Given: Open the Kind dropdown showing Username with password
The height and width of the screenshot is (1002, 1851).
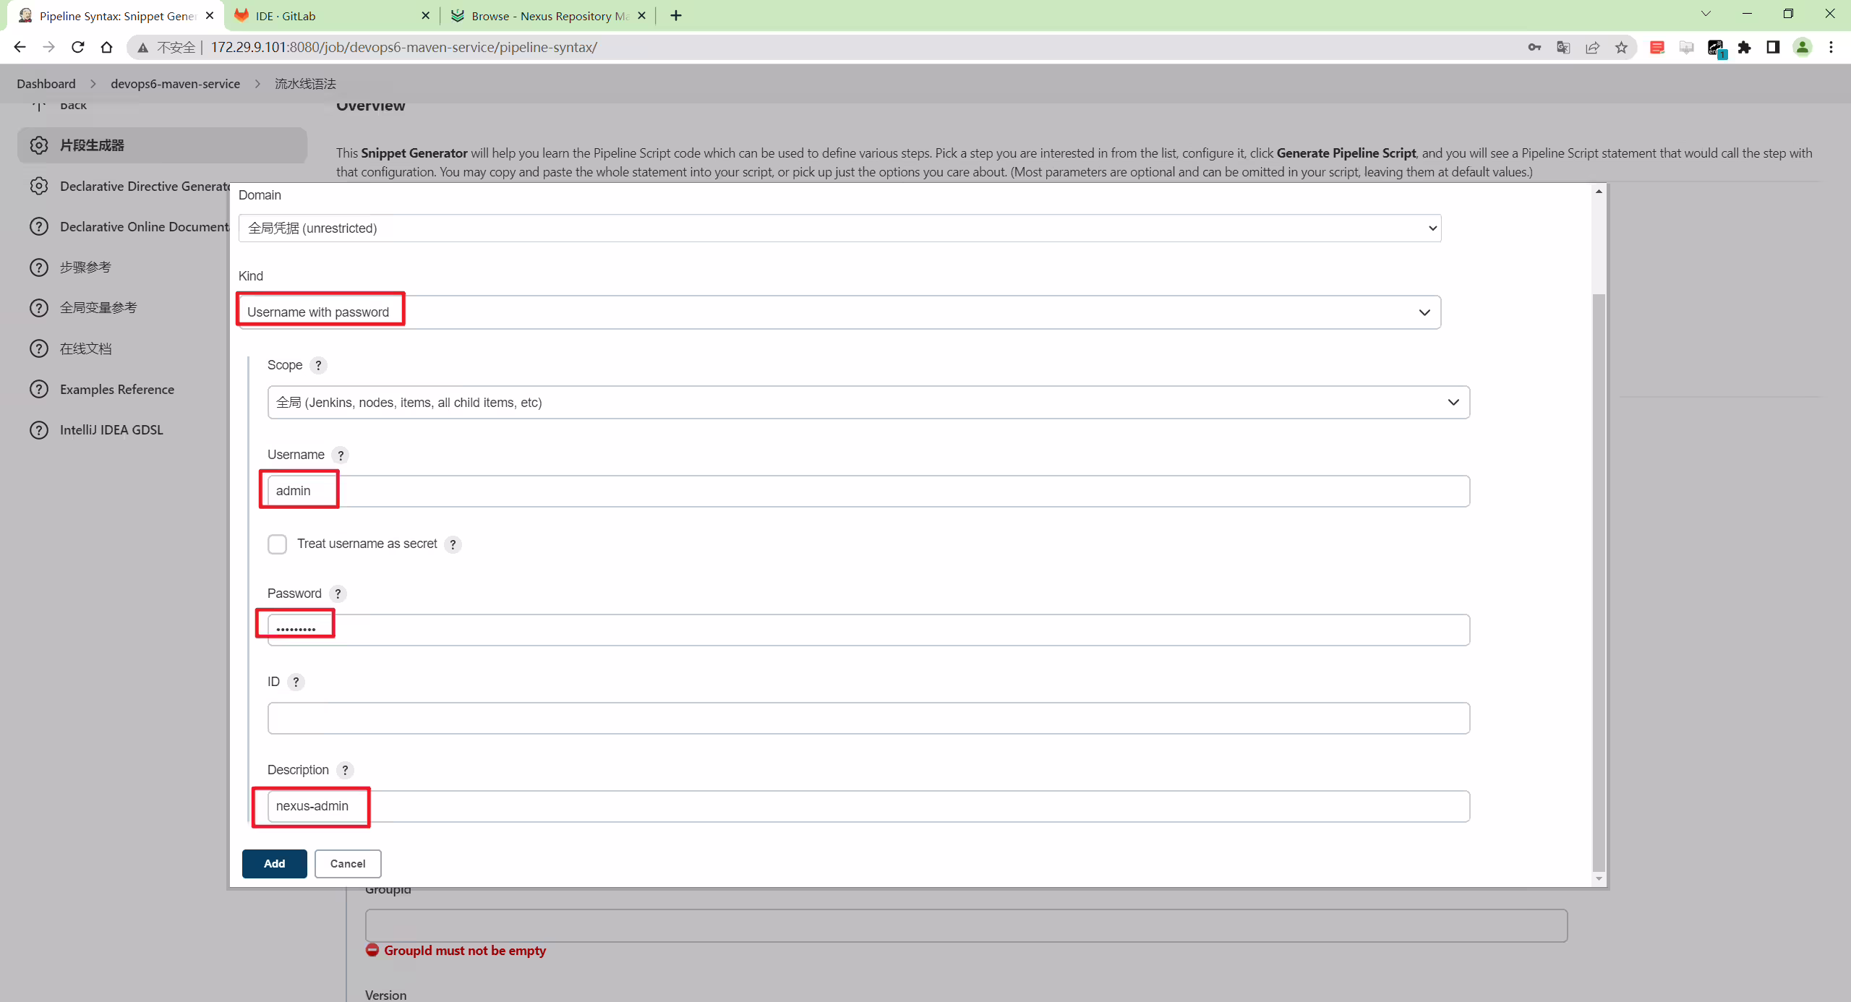Looking at the screenshot, I should click(839, 312).
